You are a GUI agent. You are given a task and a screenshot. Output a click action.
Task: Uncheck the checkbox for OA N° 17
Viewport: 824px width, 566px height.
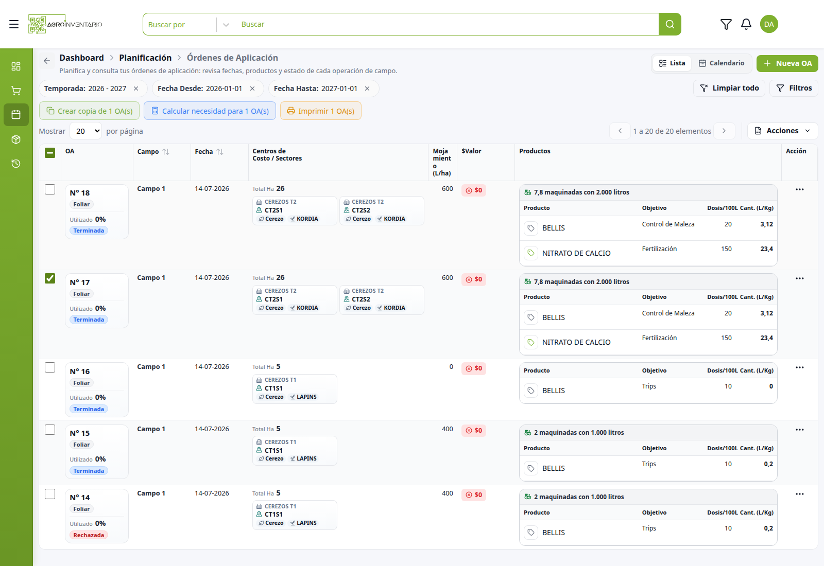(x=50, y=278)
